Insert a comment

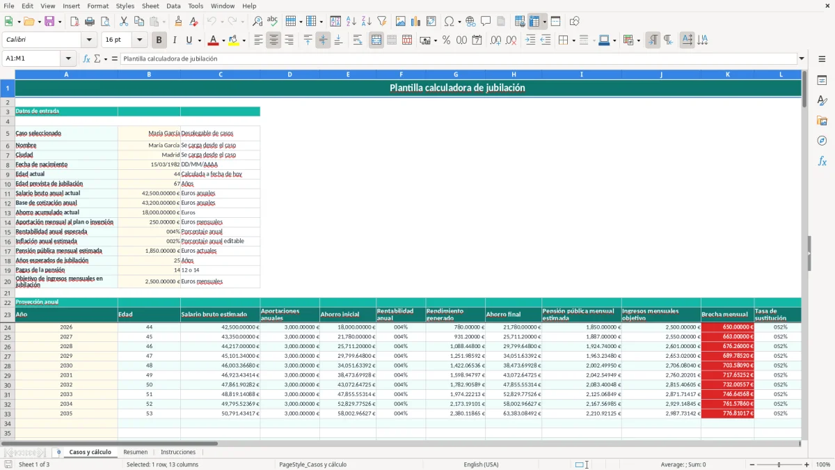point(486,22)
